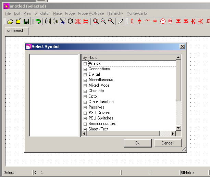Select the 'Semiconductors' category text
This screenshot has height=177, width=210.
point(102,124)
